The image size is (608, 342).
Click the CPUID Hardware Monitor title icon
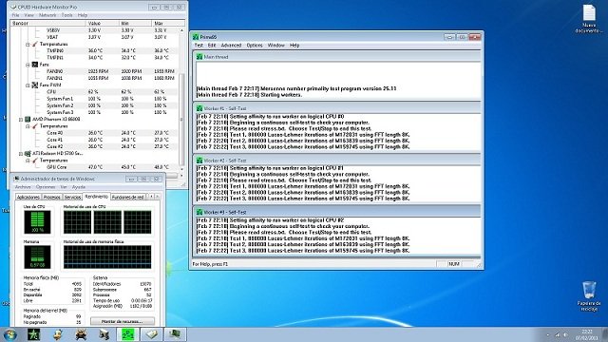coord(14,7)
